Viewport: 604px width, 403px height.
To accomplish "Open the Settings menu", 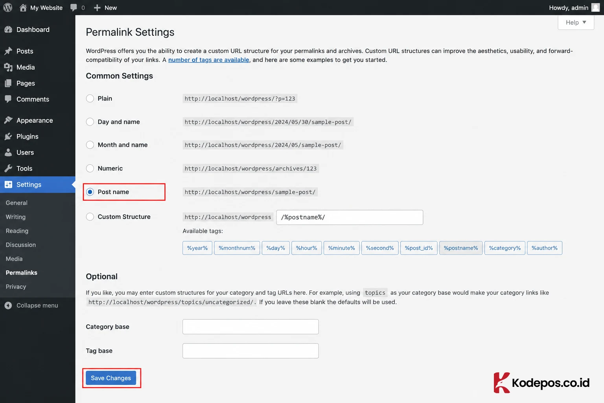I will coord(37,185).
